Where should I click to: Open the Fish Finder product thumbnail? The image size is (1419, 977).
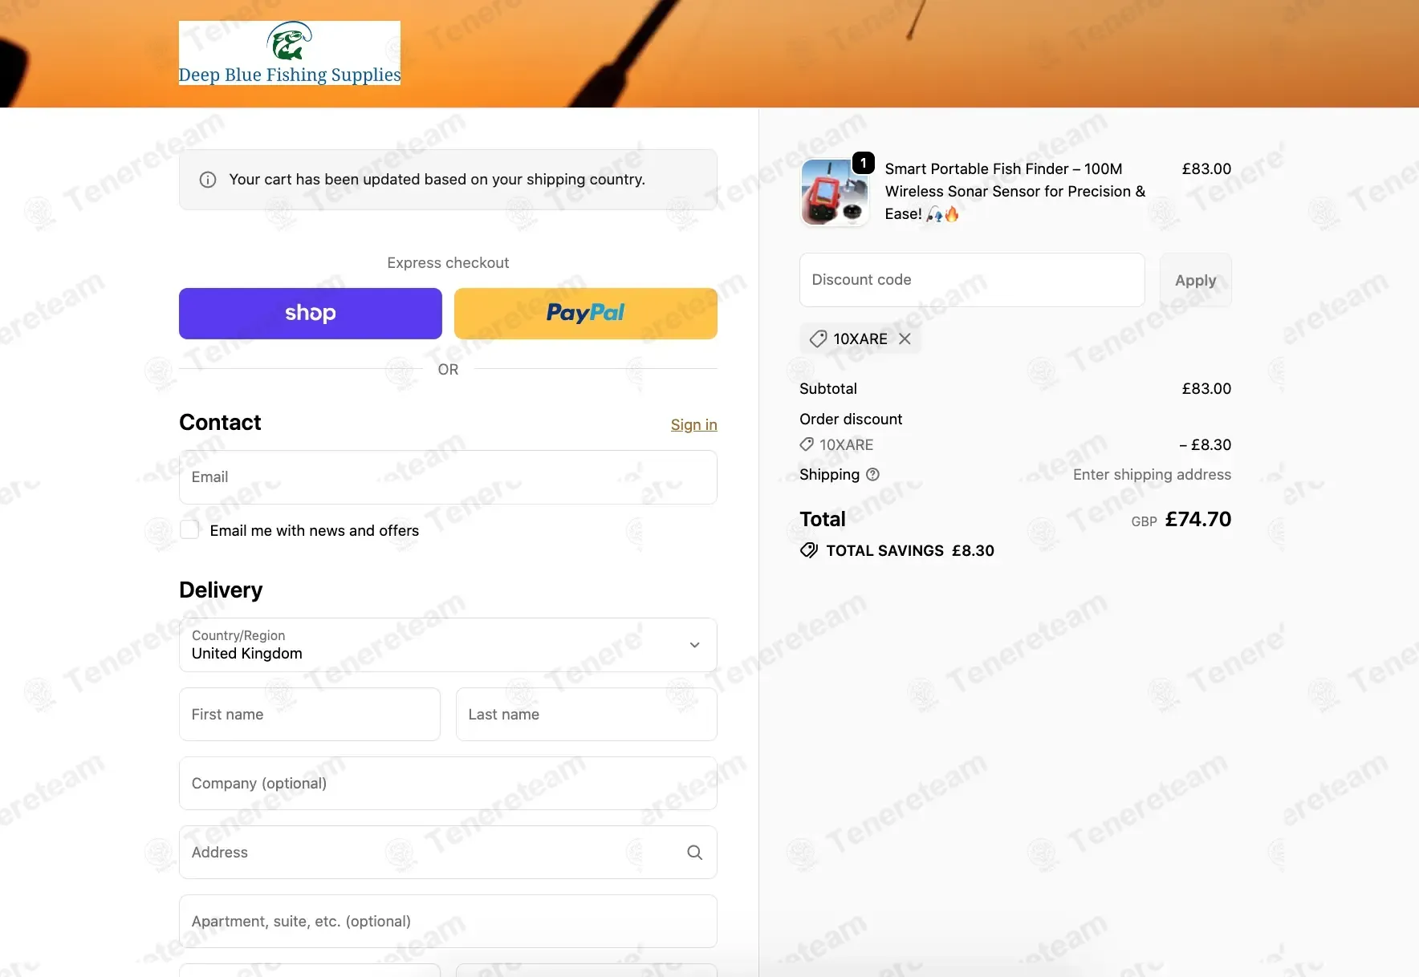835,193
